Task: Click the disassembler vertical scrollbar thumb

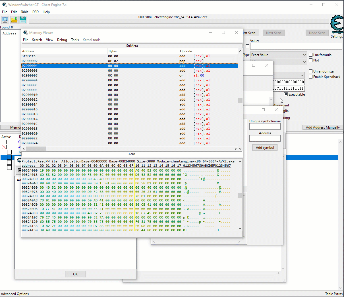Action: (x=240, y=101)
